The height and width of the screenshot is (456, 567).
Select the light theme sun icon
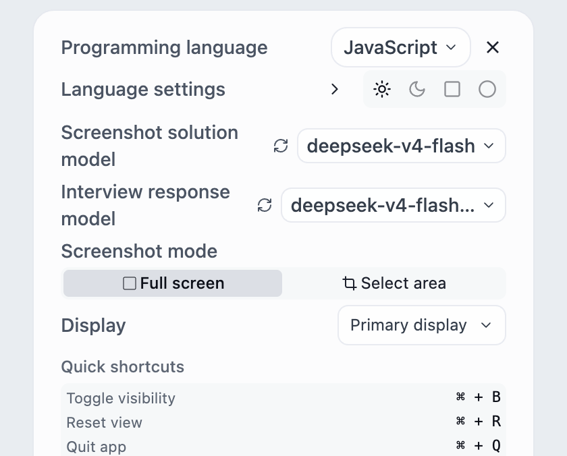(382, 89)
